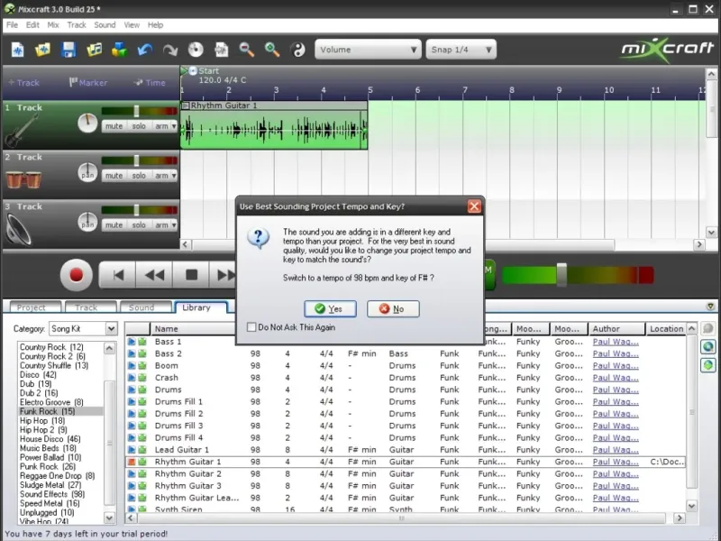Click Yes in the tempo dialog
Image resolution: width=721 pixels, height=541 pixels.
(330, 309)
